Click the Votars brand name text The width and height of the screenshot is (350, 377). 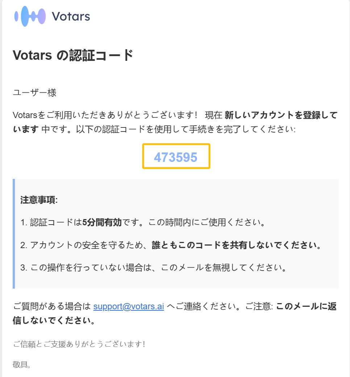pos(71,16)
